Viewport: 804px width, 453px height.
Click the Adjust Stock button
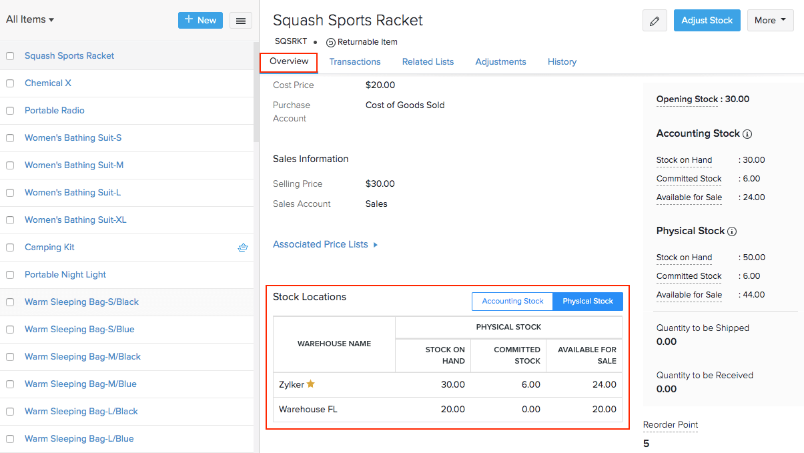tap(707, 21)
